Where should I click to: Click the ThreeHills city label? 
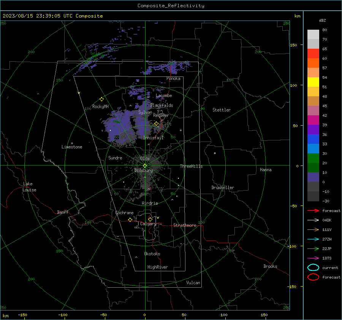[x=191, y=166]
